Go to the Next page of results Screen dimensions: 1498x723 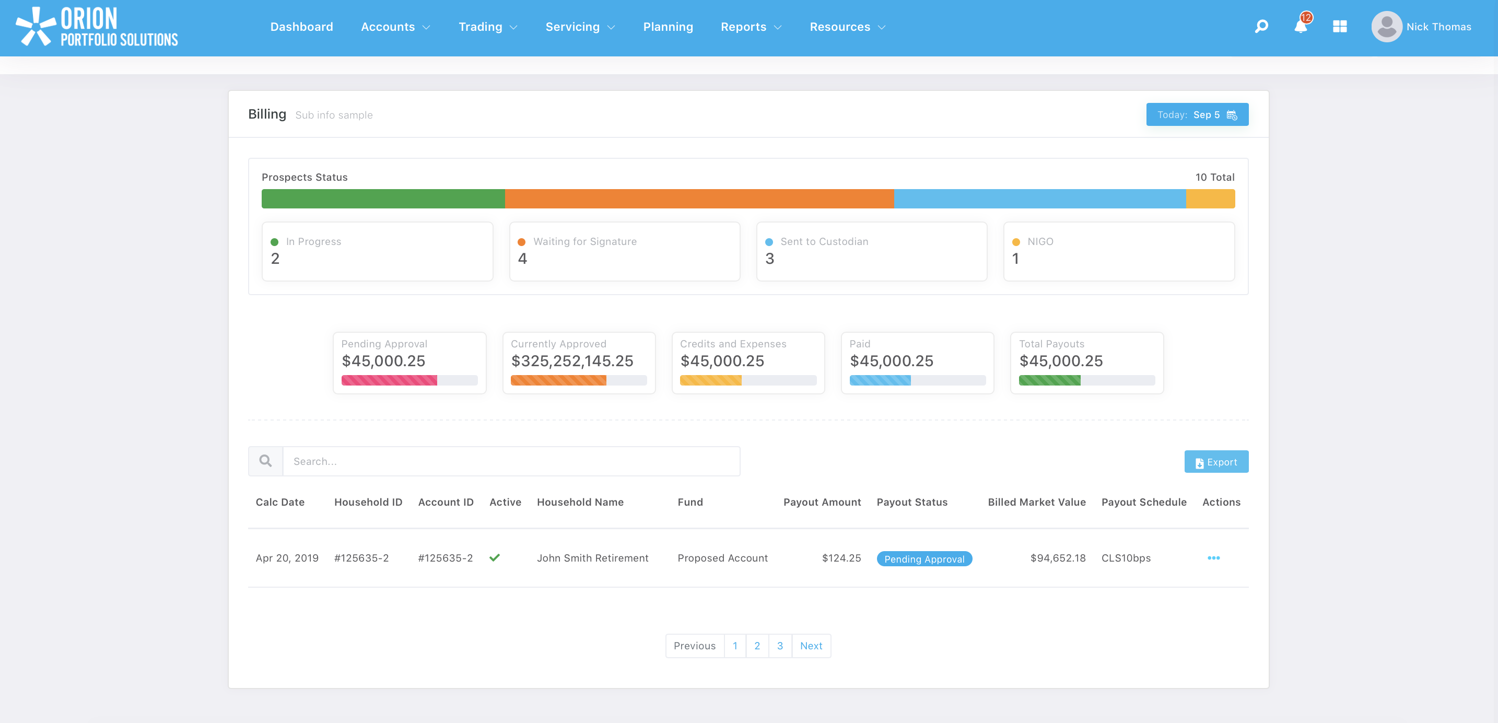coord(811,646)
